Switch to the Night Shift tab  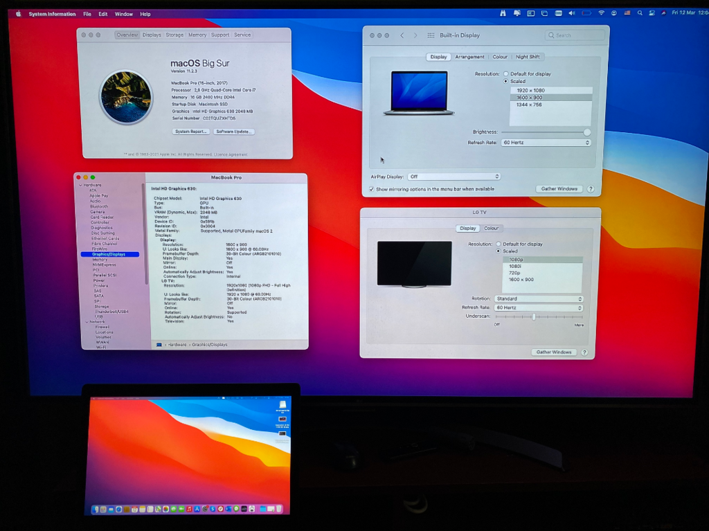point(528,57)
